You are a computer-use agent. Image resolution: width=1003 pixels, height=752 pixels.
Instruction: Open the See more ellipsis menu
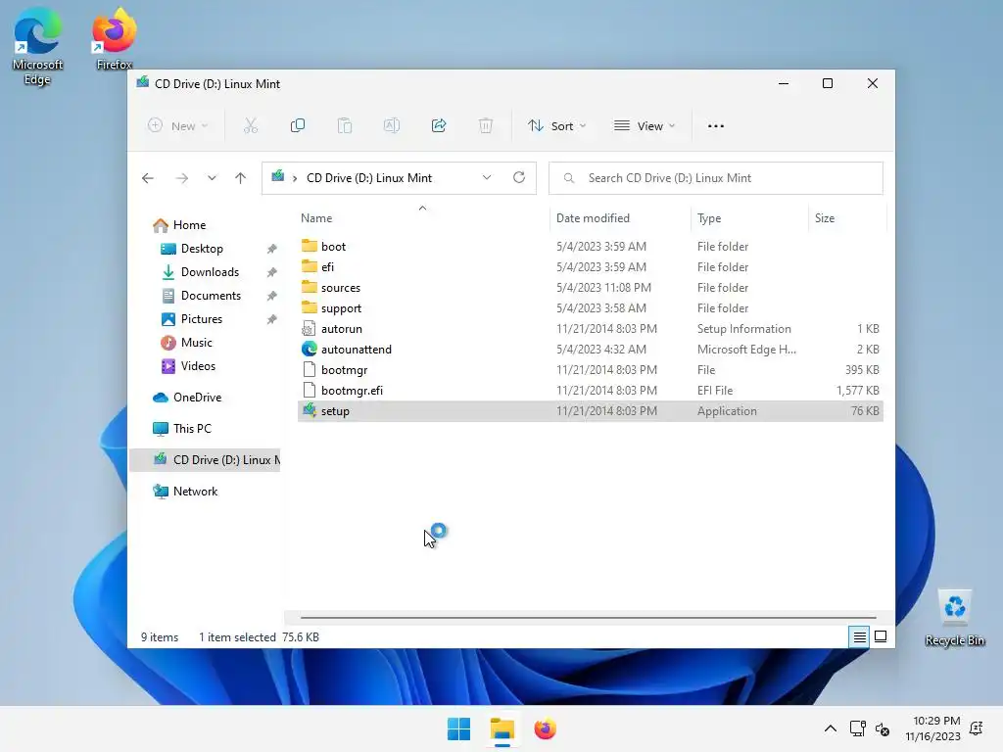716,126
